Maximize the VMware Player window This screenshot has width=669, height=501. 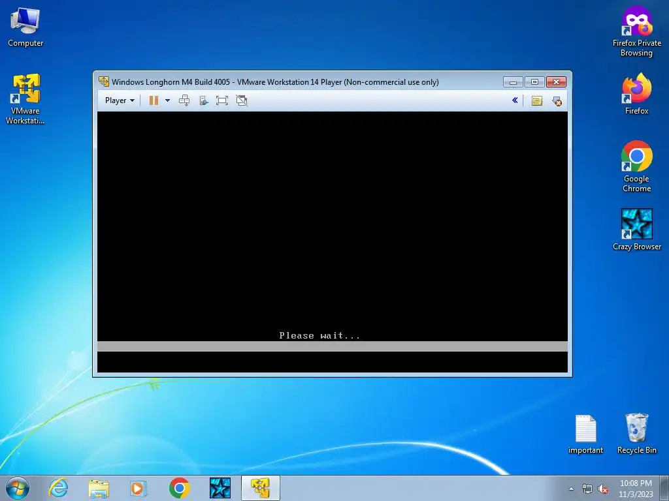click(534, 82)
